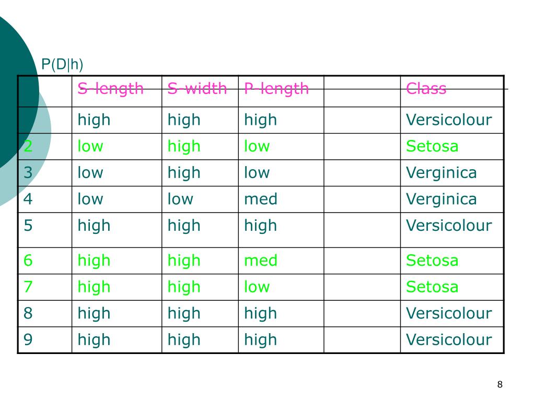Click the low P-length in row 7
This screenshot has width=535, height=401.
point(257,287)
